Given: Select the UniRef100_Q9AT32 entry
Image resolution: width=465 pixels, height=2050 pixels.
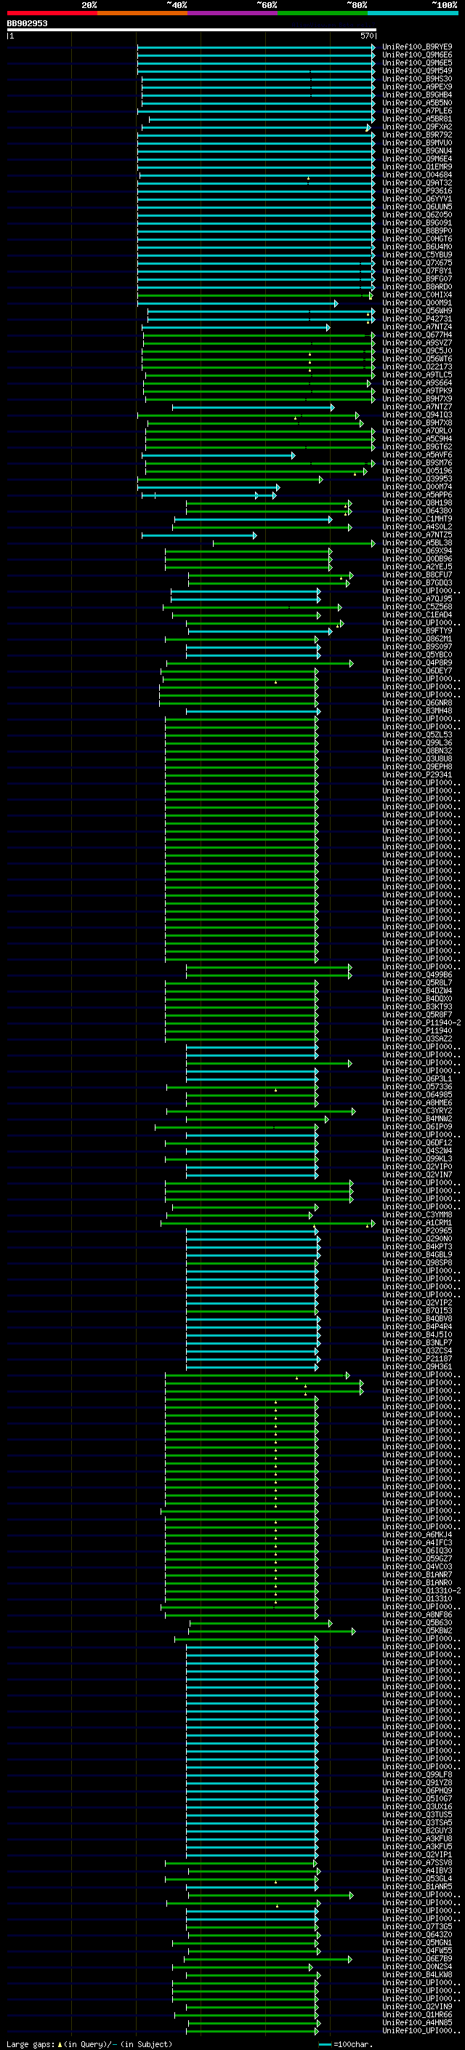Looking at the screenshot, I should [416, 183].
